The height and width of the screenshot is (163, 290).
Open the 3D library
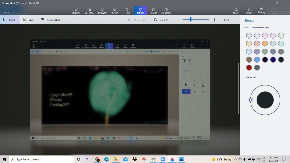[166, 11]
